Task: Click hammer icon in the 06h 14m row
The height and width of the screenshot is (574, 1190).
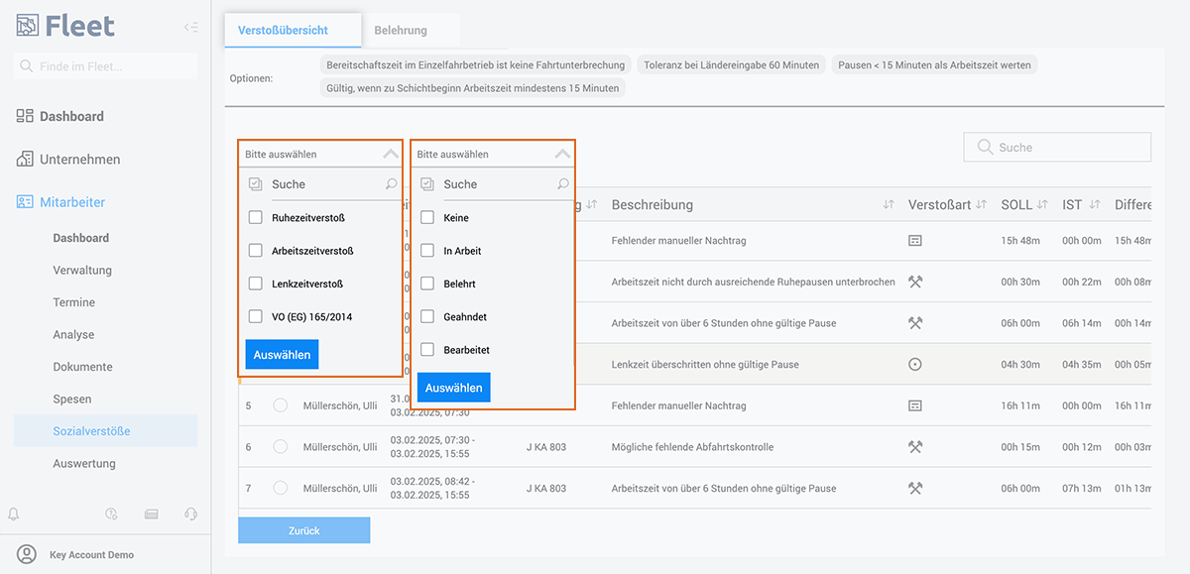Action: coord(915,323)
